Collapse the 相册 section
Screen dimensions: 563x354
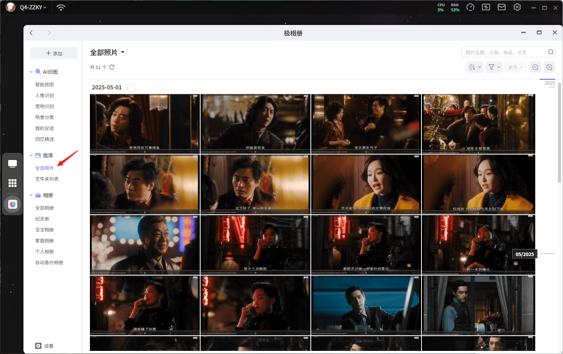[31, 195]
